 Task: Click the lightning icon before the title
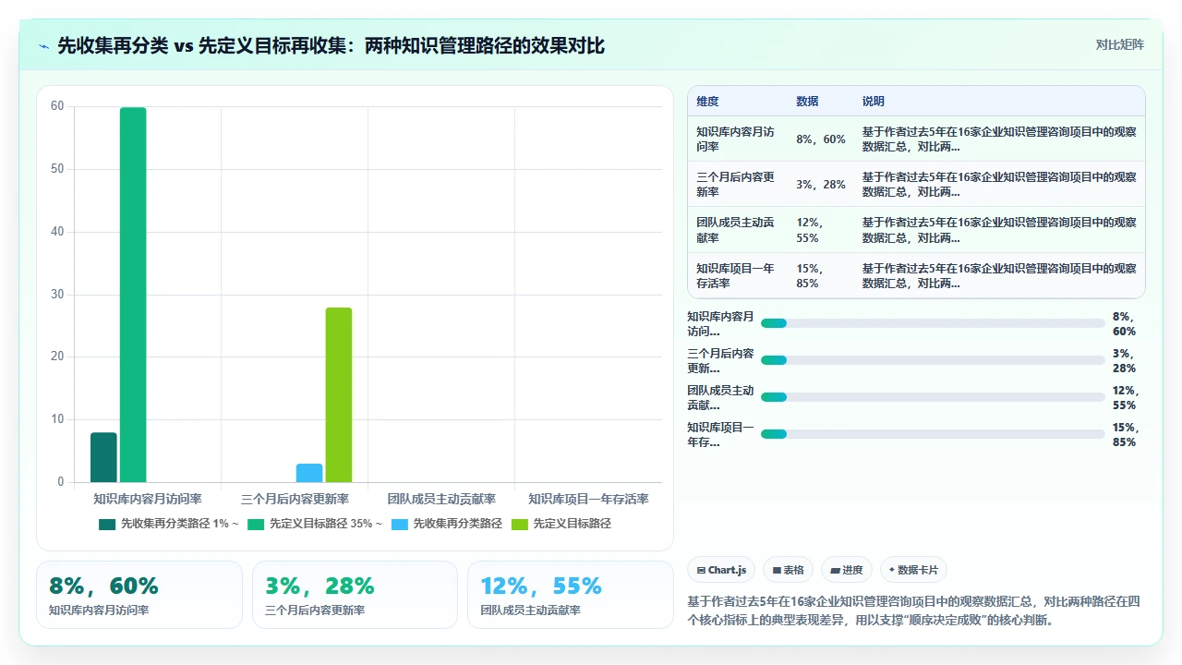tap(43, 45)
